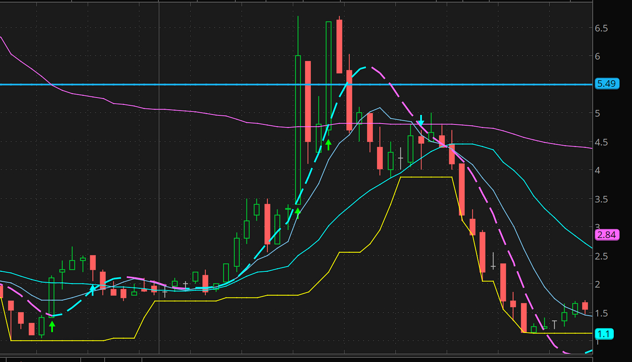632x362 pixels.
Task: Select the cyan 1.1 price label
Action: point(603,334)
